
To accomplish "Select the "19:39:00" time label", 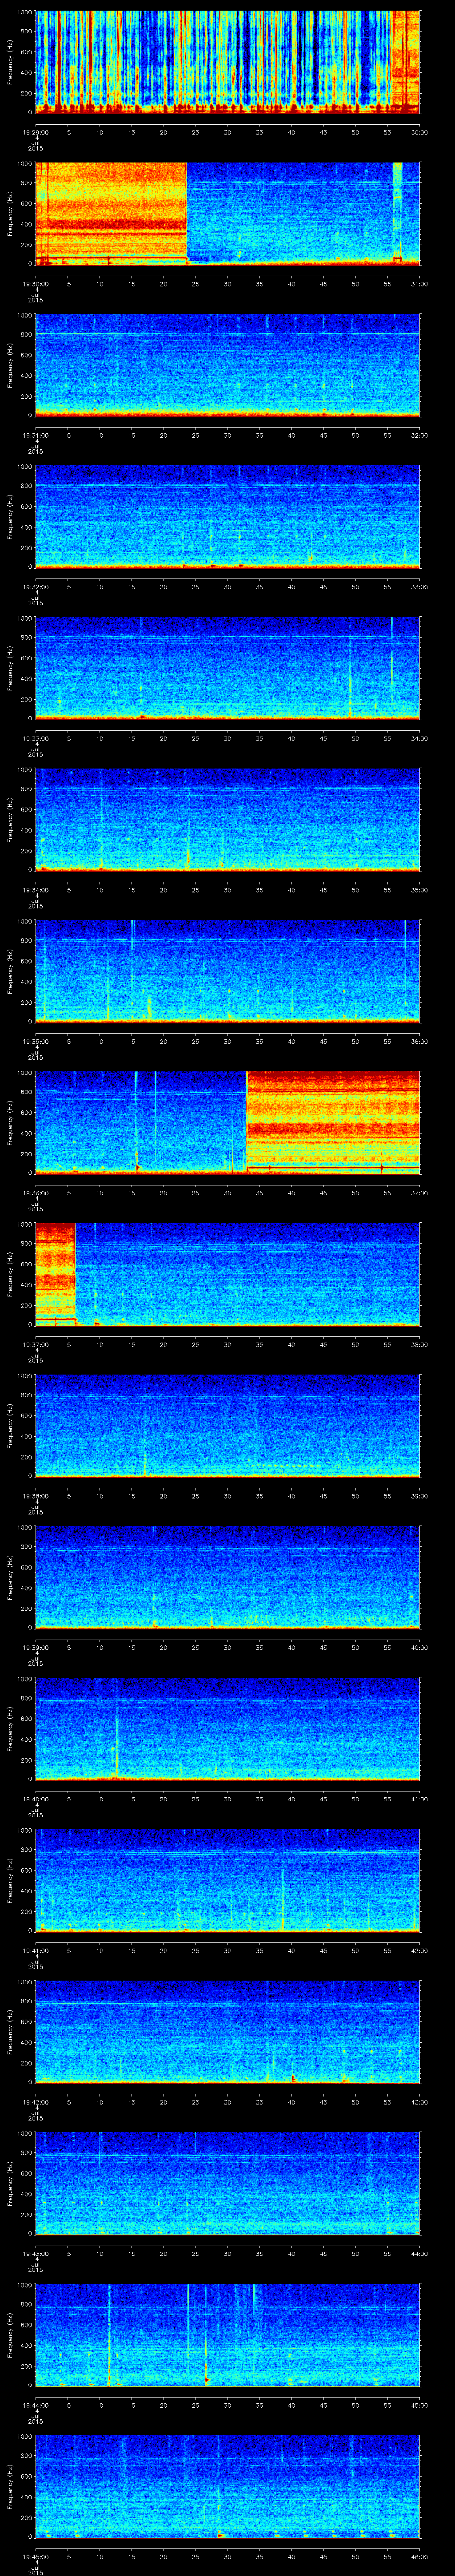I will 35,1647.
